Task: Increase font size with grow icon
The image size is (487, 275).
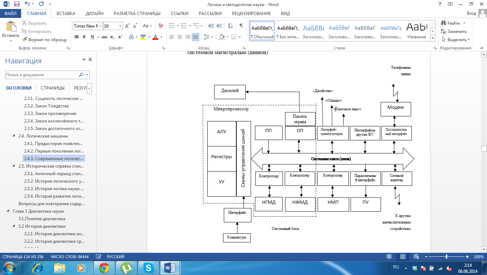Action: click(x=127, y=26)
